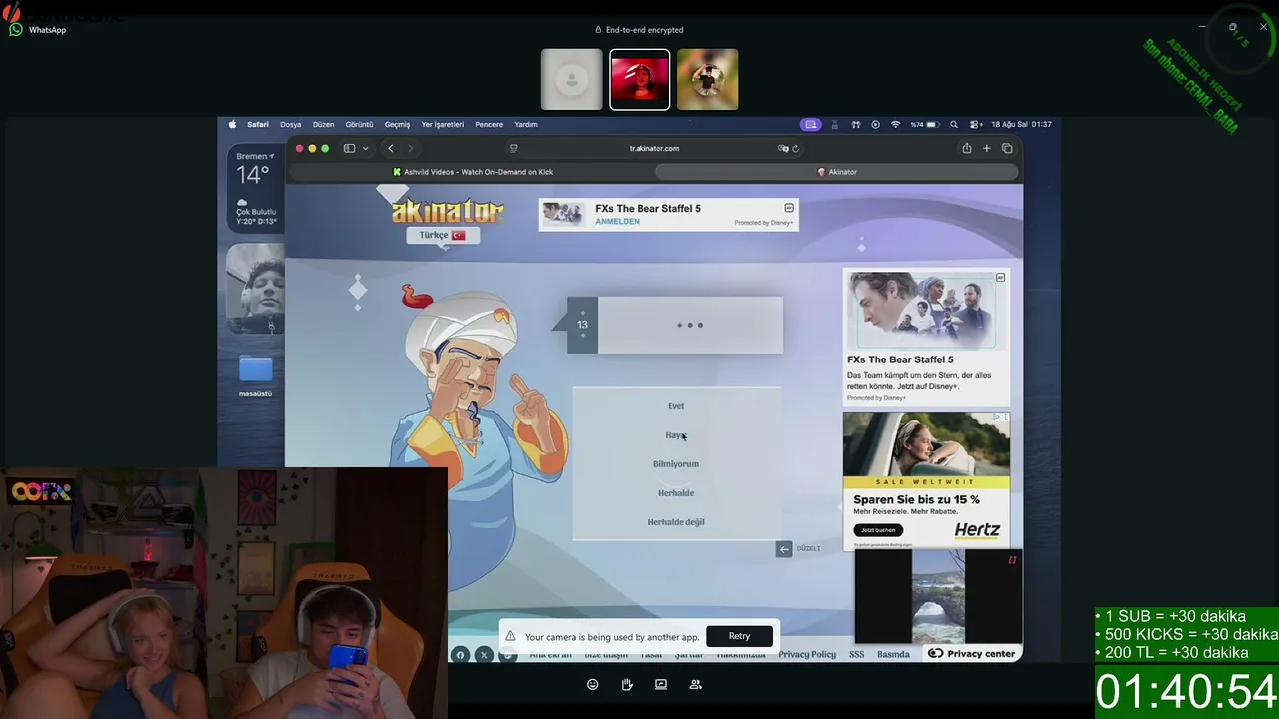
Task: Raise hand in the WhatsApp call
Action: [x=627, y=685]
